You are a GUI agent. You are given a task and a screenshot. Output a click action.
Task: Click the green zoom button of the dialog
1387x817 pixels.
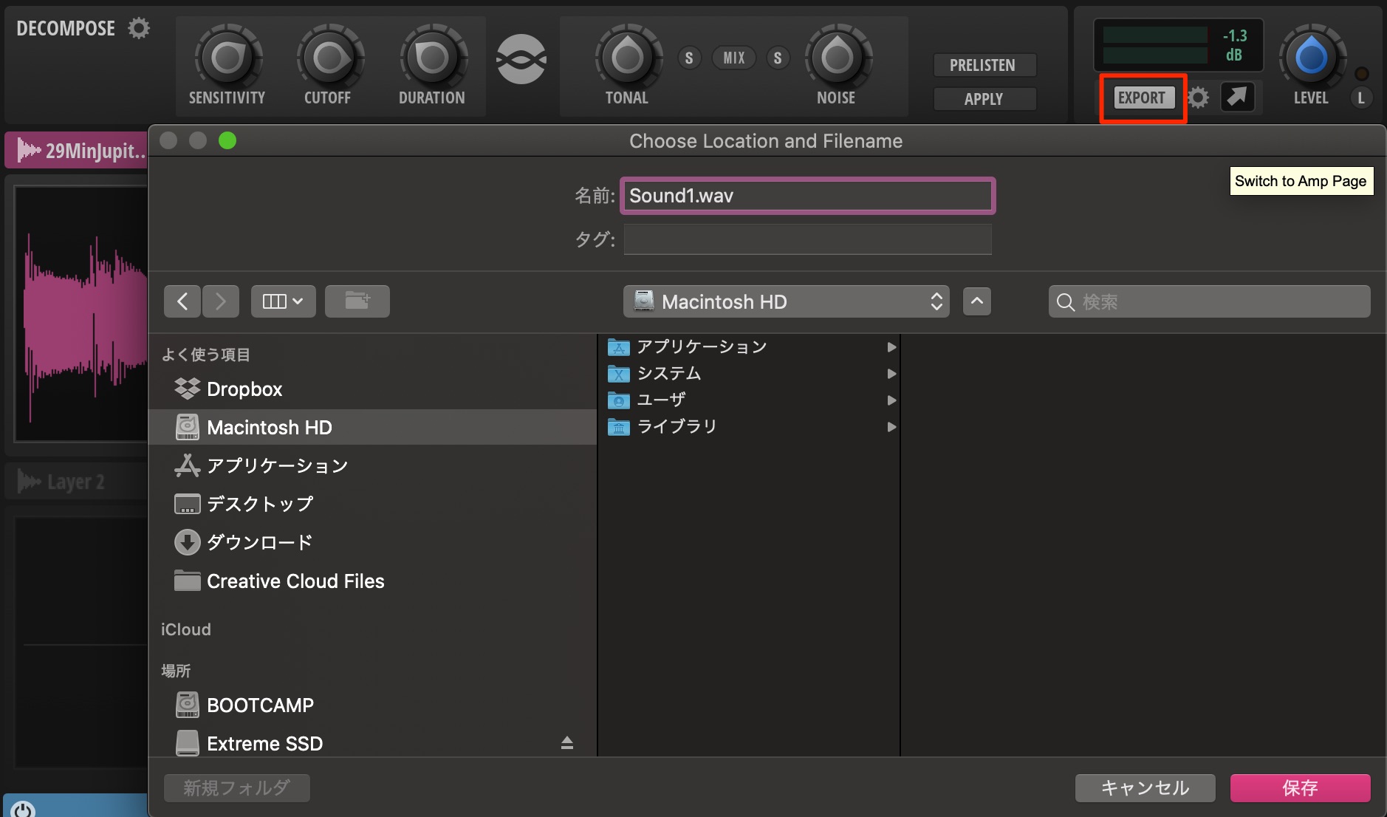click(x=227, y=140)
